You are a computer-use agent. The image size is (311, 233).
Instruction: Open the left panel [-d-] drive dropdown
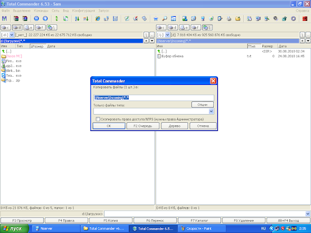click(x=12, y=35)
